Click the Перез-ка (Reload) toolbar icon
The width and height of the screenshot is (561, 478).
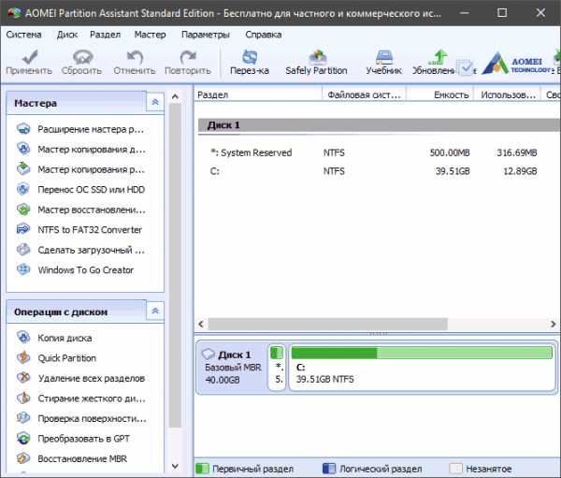[x=250, y=56]
